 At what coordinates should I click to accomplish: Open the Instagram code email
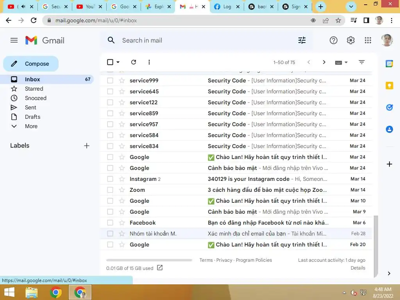(236, 179)
